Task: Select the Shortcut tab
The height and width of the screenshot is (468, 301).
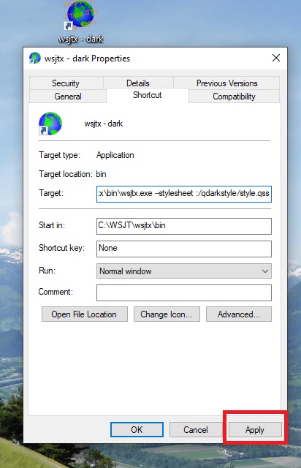Action: tap(148, 95)
